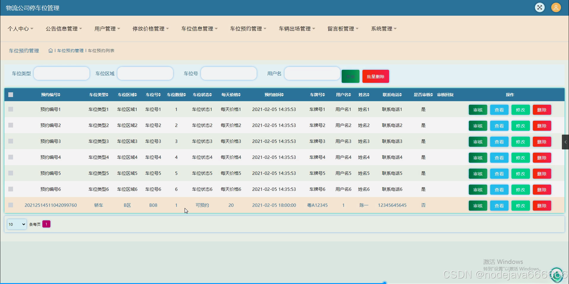This screenshot has width=569, height=284.
Task: Click the 车位预约列表 breadcrumb text
Action: tap(101, 51)
